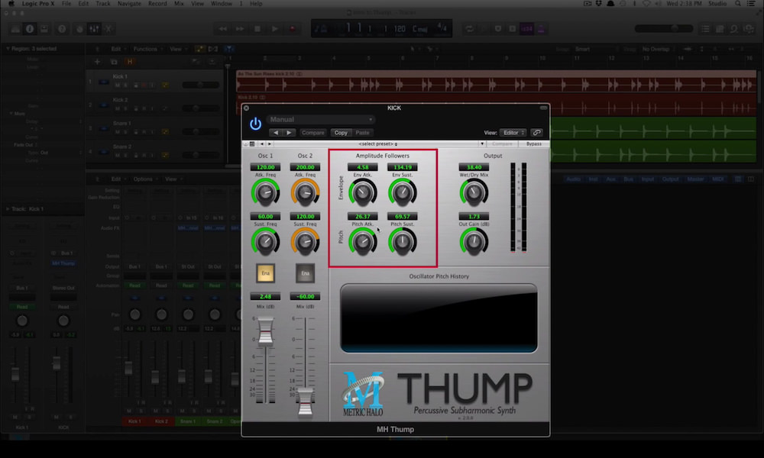This screenshot has width=764, height=458.
Task: Click the Env Atk. knob
Action: point(362,192)
